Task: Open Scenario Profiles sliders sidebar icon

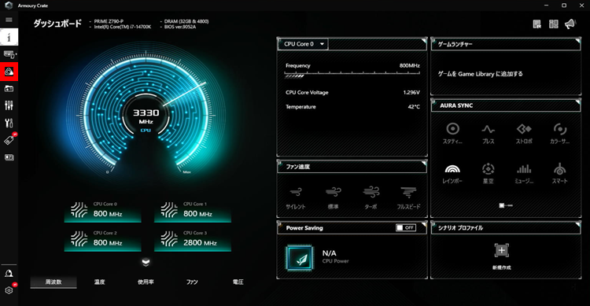Action: [x=9, y=105]
